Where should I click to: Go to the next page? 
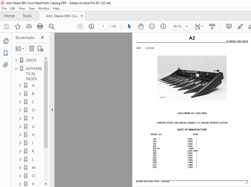coord(91,26)
